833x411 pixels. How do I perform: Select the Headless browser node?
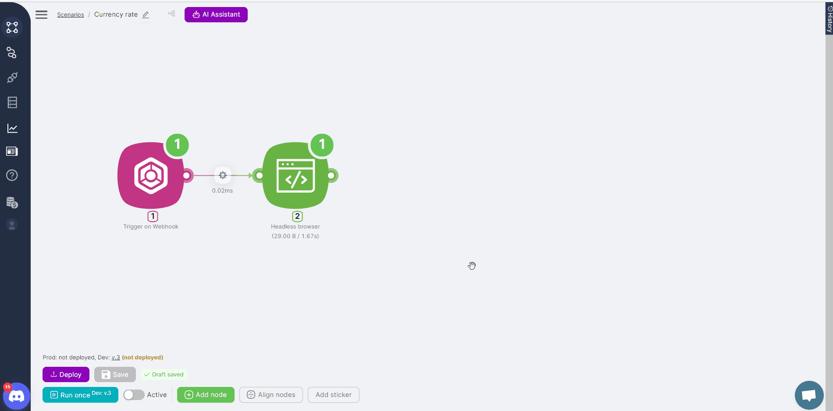[295, 175]
